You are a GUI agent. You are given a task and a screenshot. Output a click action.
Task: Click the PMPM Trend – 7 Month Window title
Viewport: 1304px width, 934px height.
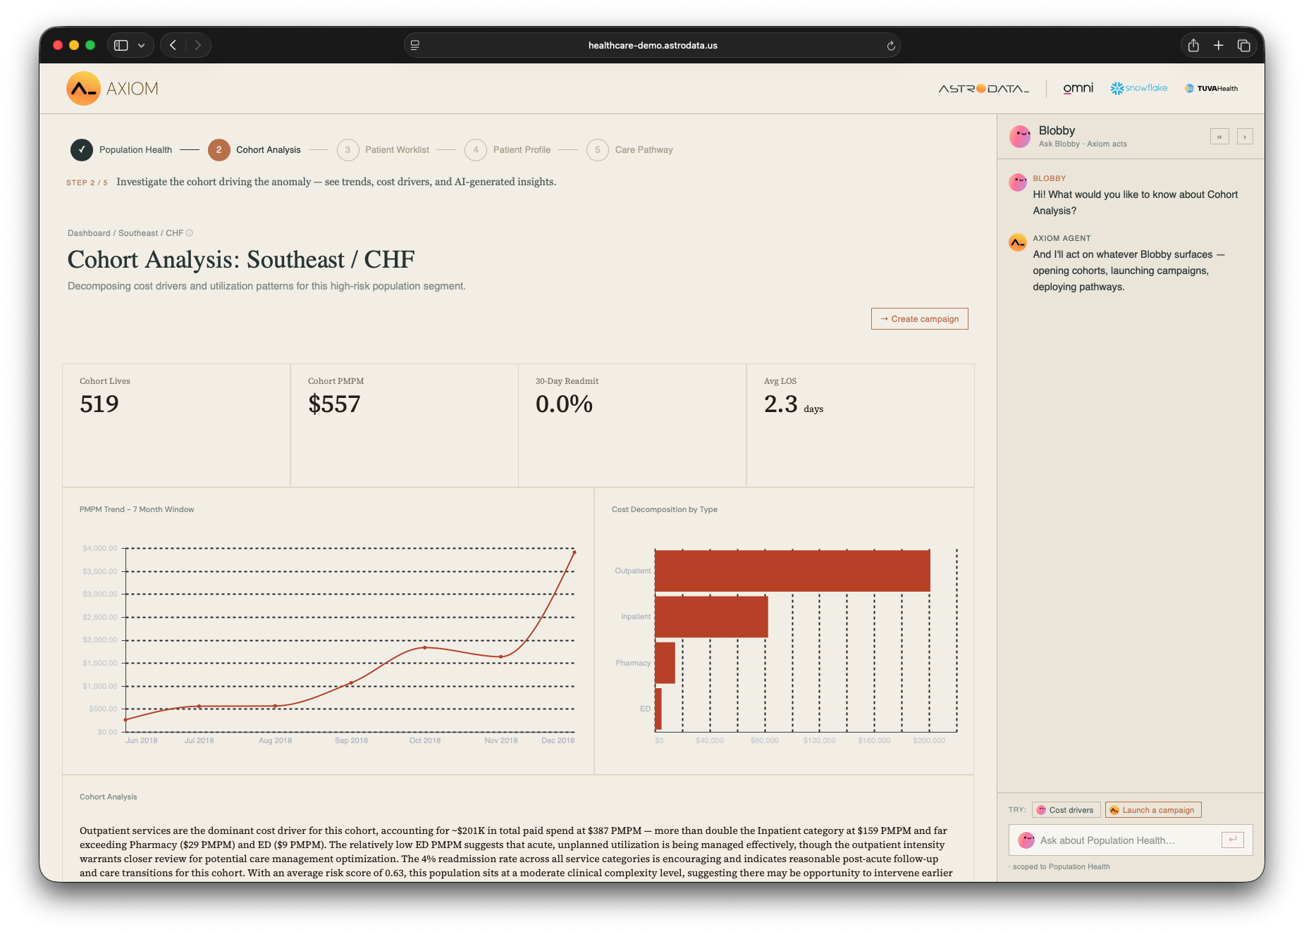(137, 509)
